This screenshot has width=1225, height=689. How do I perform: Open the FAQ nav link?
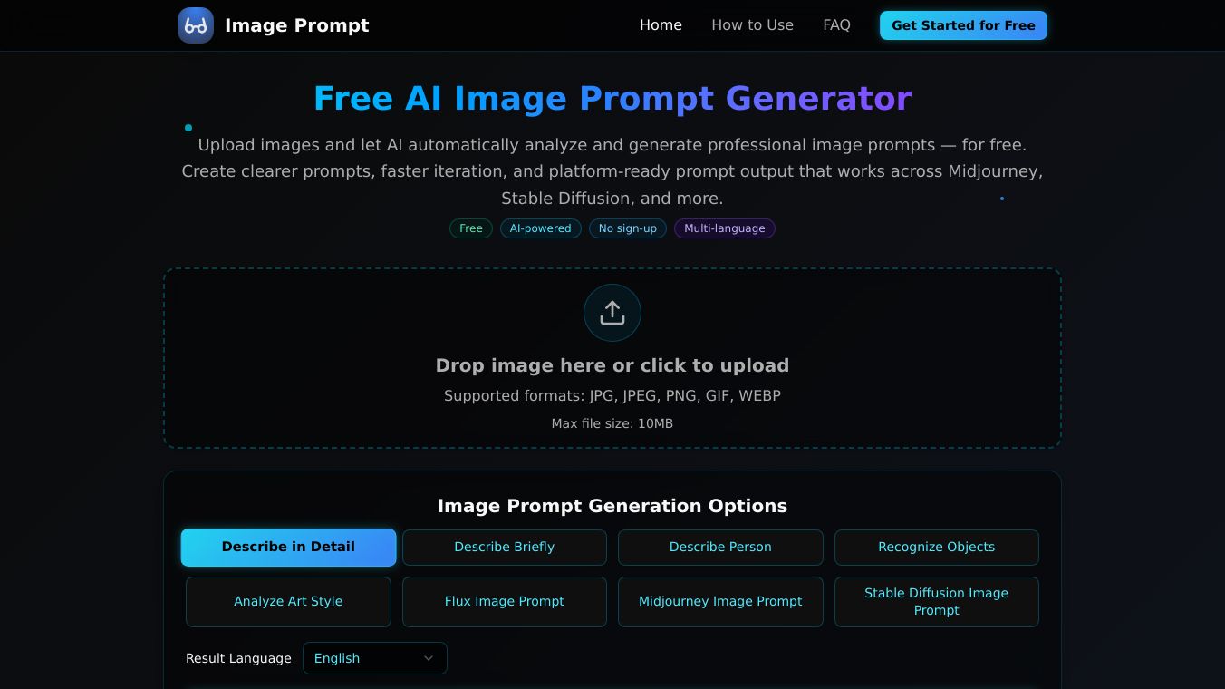click(x=836, y=25)
